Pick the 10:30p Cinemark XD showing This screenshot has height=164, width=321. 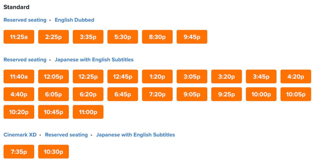pyautogui.click(x=53, y=152)
